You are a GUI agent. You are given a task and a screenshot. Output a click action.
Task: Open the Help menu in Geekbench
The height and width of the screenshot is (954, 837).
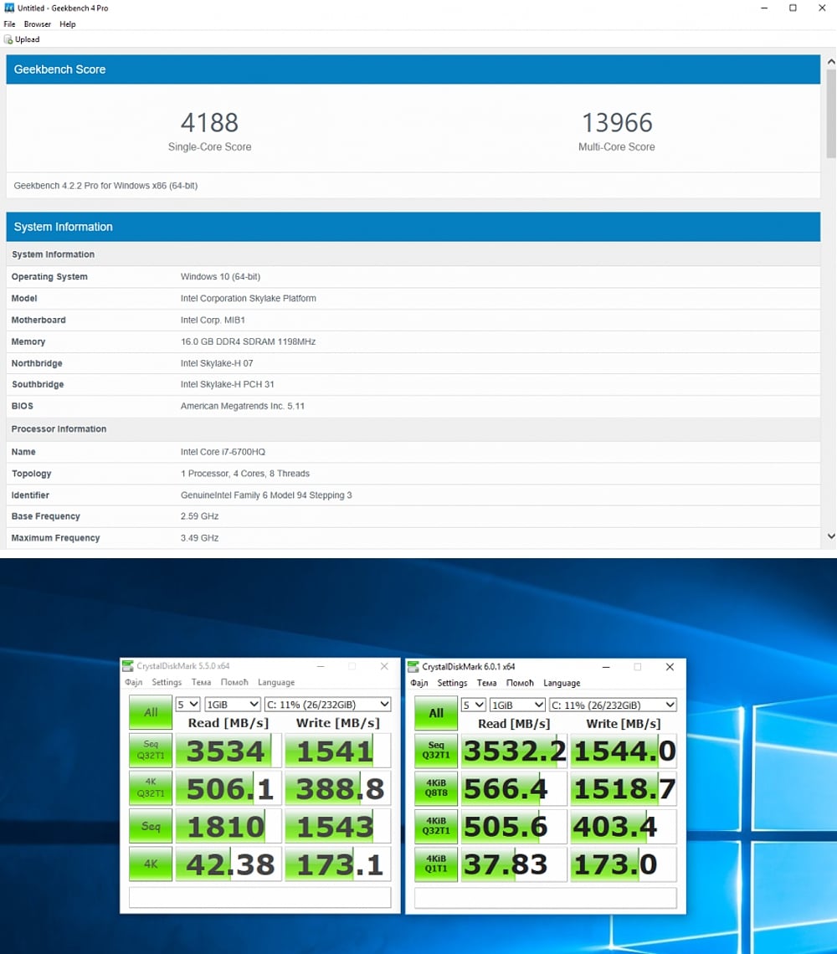pos(68,24)
